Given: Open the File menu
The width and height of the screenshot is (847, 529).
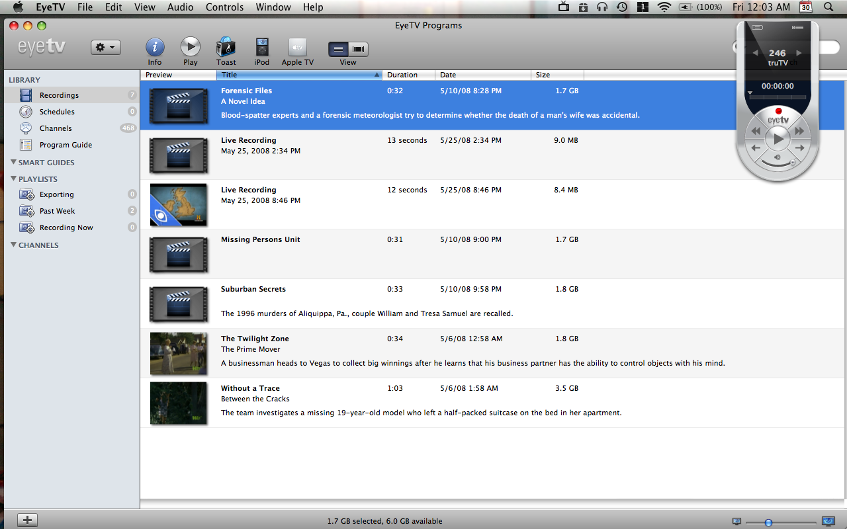Looking at the screenshot, I should point(85,7).
